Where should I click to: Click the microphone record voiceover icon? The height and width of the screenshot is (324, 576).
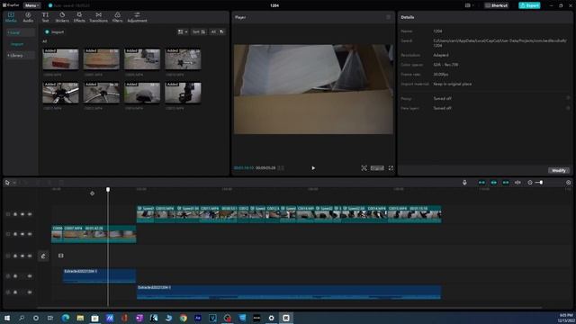pyautogui.click(x=464, y=183)
